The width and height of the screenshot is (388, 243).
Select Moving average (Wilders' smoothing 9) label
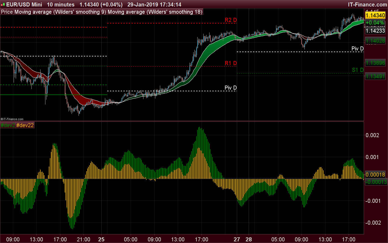(x=60, y=12)
